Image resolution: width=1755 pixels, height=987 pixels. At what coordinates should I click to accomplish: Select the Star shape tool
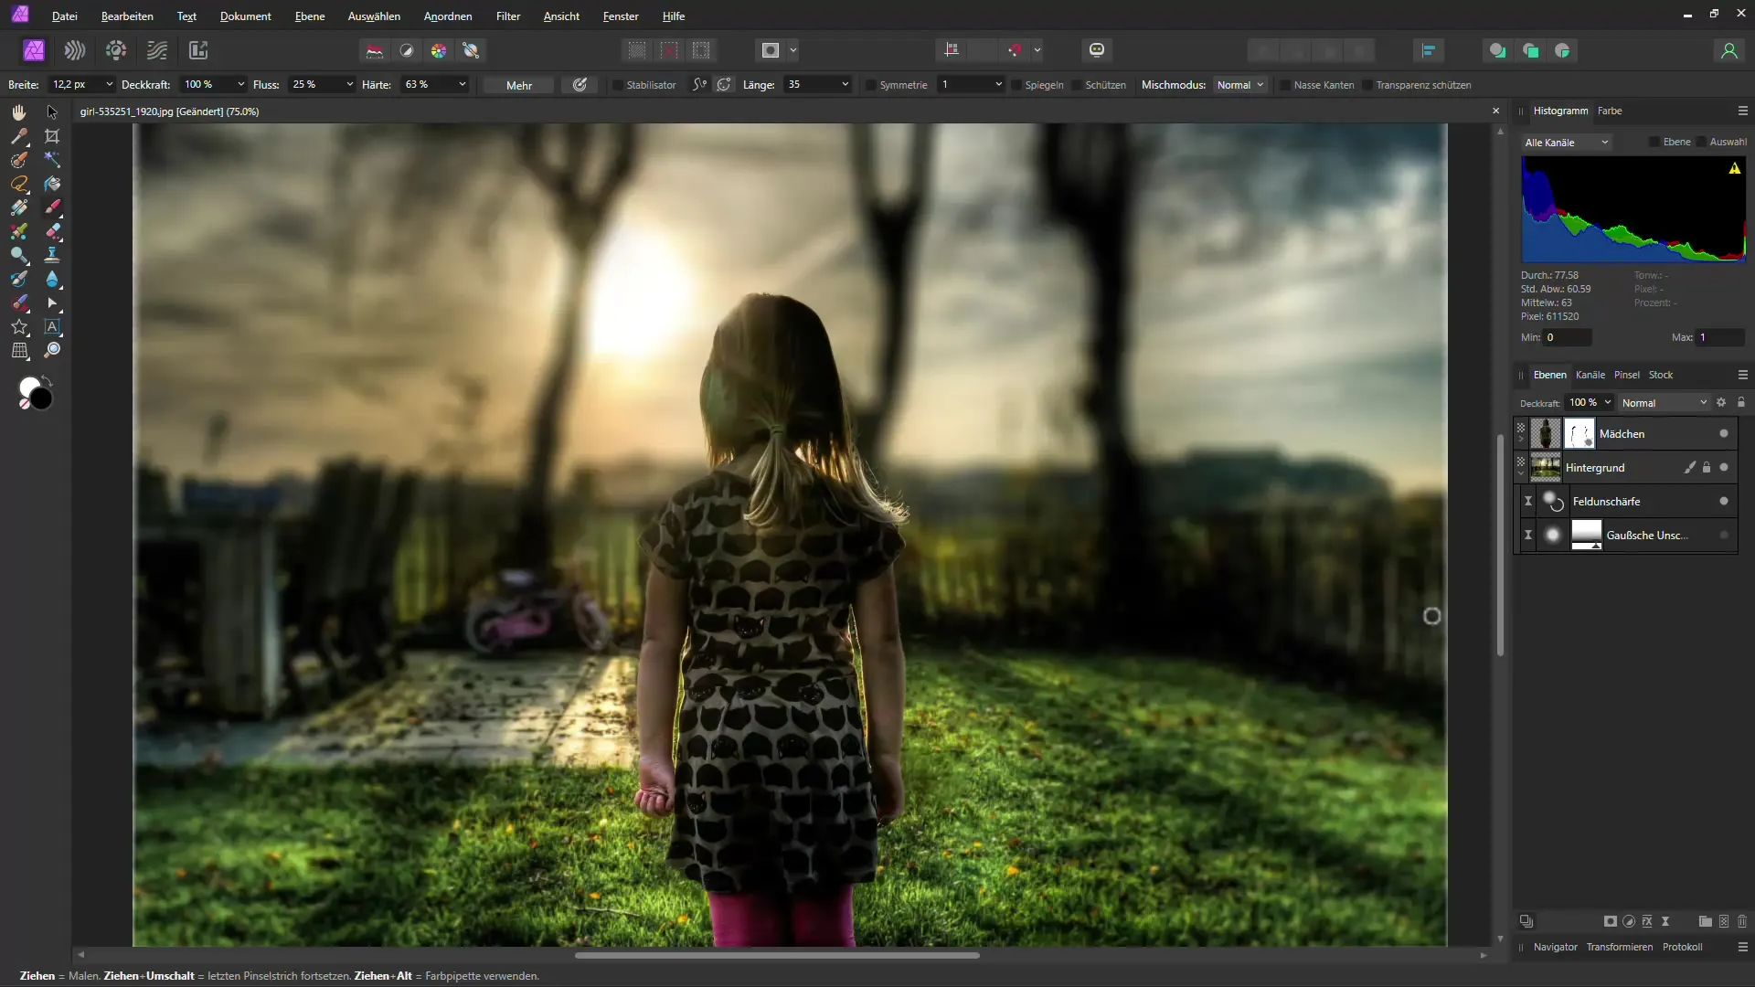pyautogui.click(x=19, y=326)
